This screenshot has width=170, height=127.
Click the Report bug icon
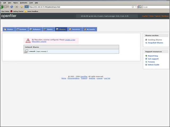coord(146,56)
